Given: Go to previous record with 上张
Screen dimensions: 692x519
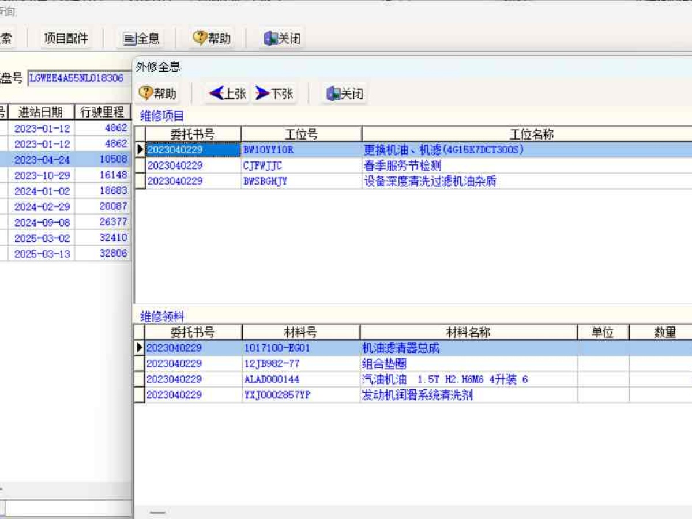Looking at the screenshot, I should (228, 93).
